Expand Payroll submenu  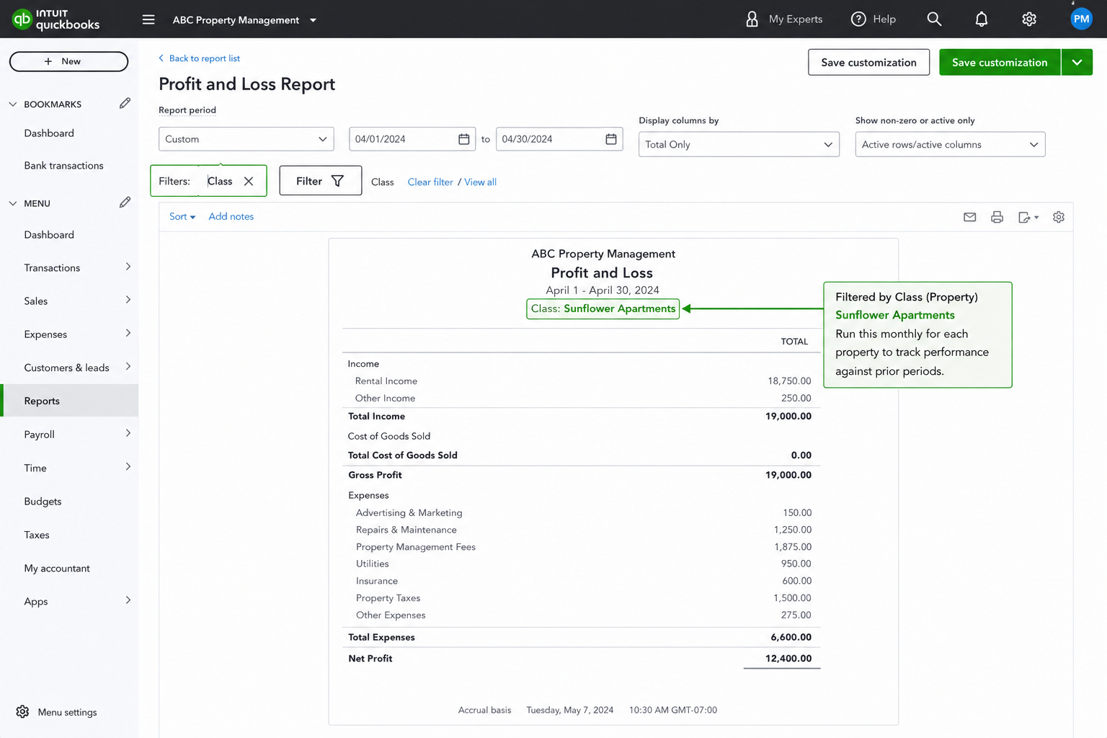point(128,433)
